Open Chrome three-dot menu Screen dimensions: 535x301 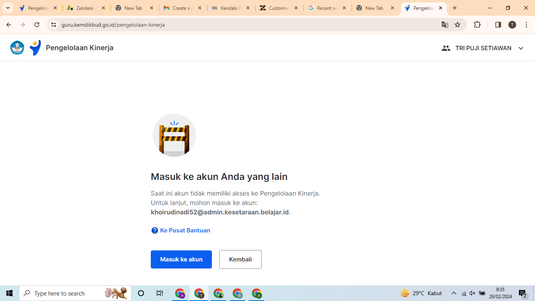tap(526, 25)
